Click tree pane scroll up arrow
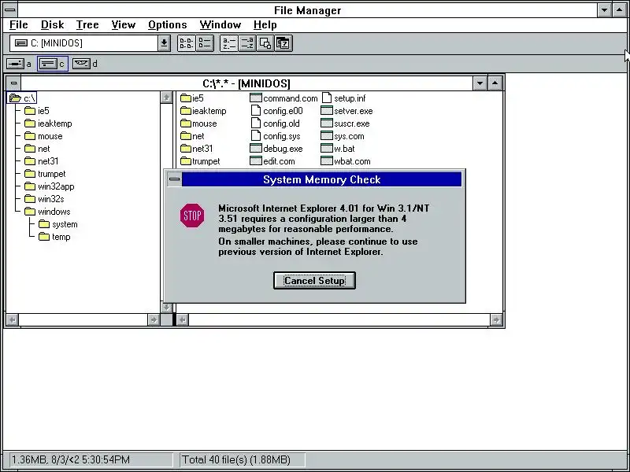 pyautogui.click(x=166, y=97)
